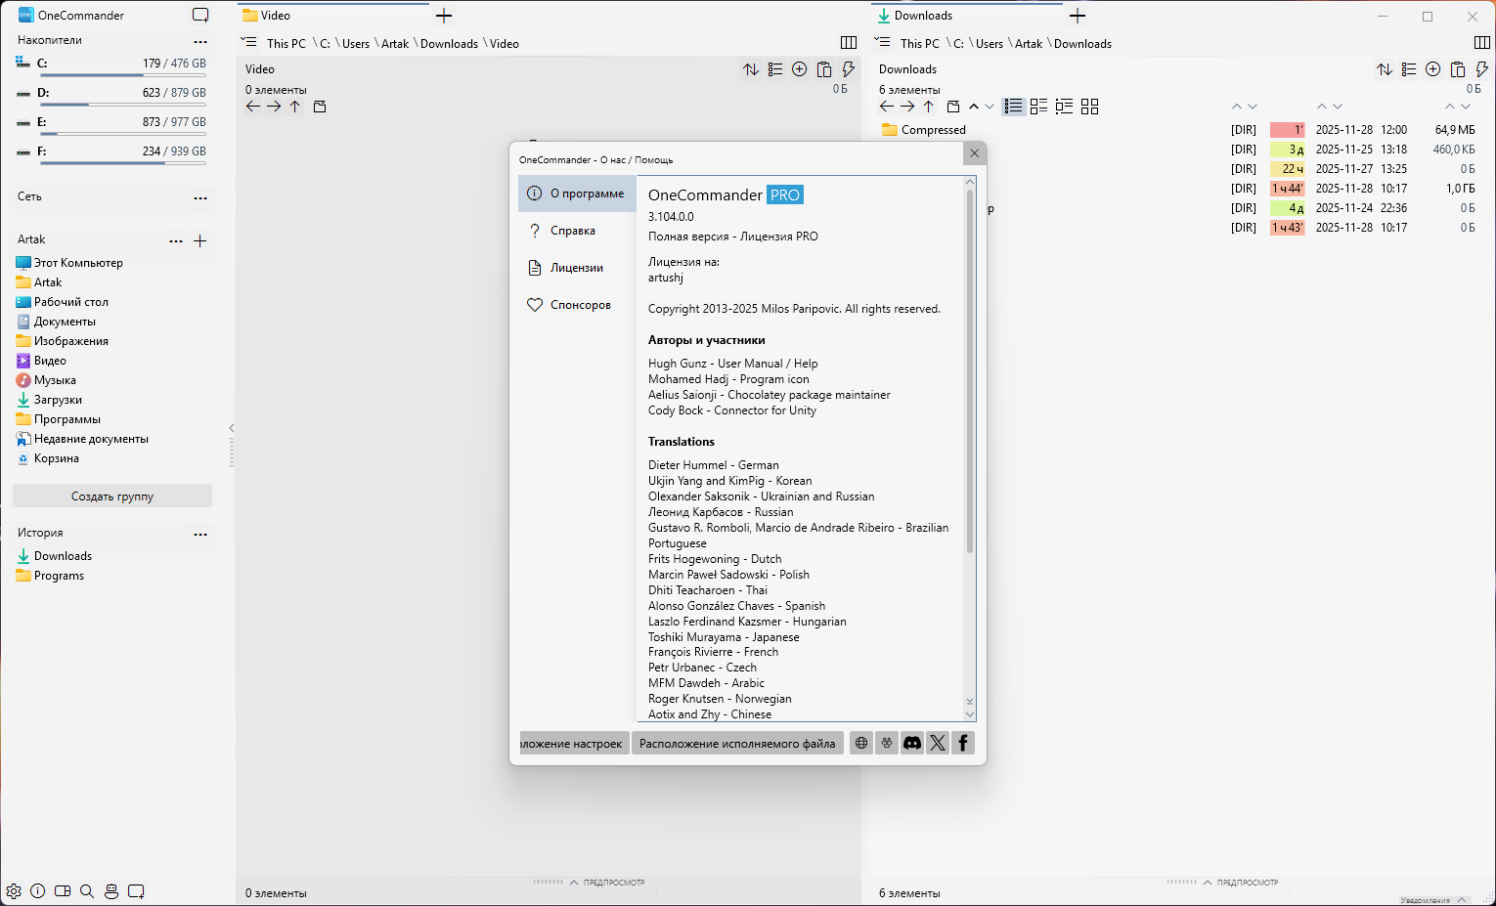Screen dimensions: 1496x906
Task: Click Расположение исполняемого файла button
Action: click(x=737, y=744)
